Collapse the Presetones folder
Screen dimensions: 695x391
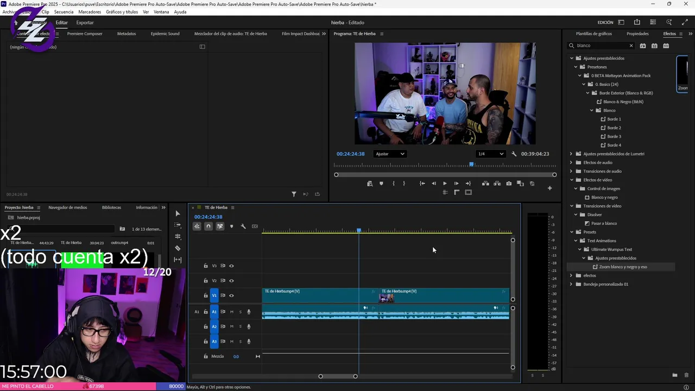[x=576, y=67]
